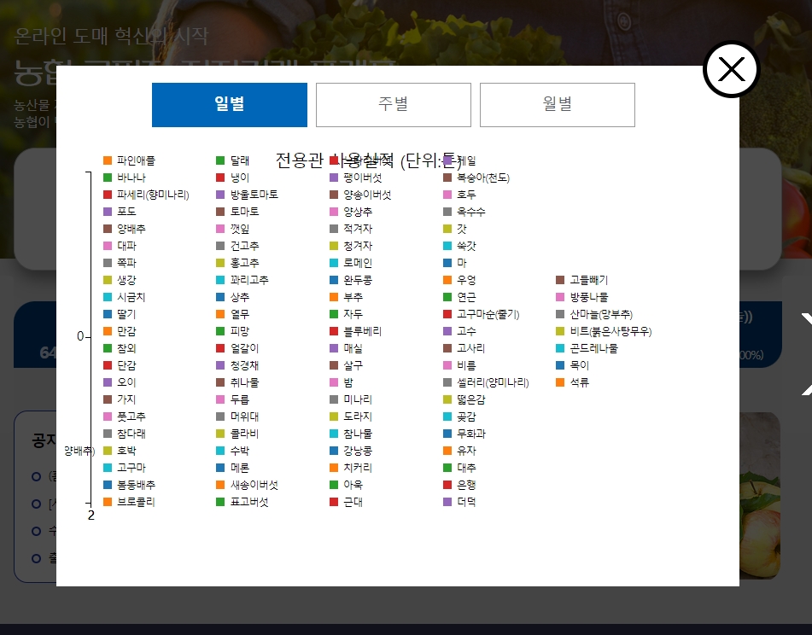
Task: Toggle the 양배추 legend entry
Action: [x=125, y=229]
